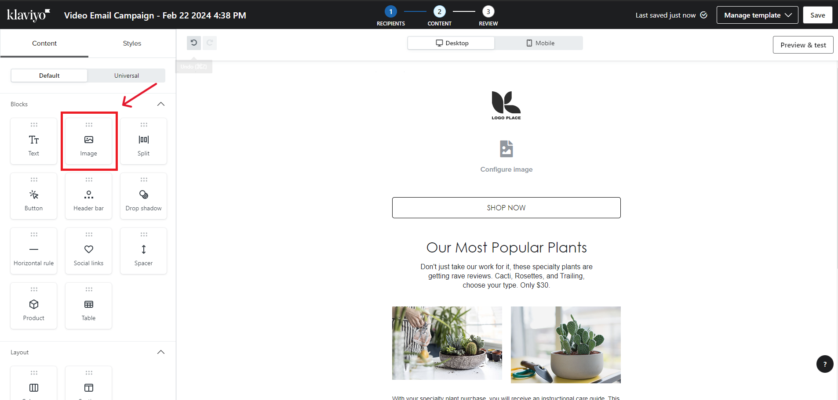838x400 pixels.
Task: Switch preview to Mobile view
Action: (540, 43)
